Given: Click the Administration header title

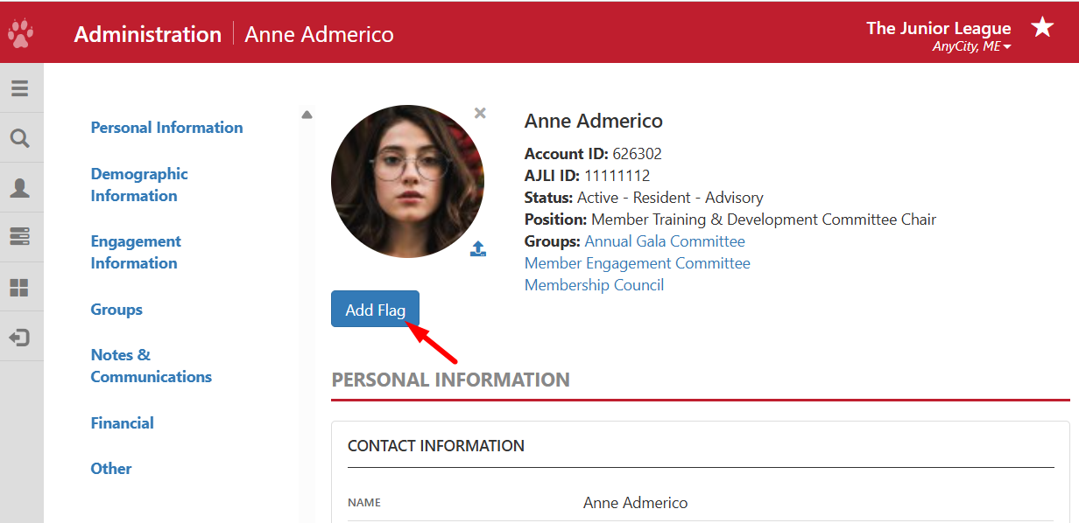Looking at the screenshot, I should 148,34.
